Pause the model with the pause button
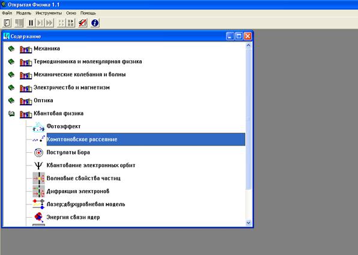The height and width of the screenshot is (255, 358). (31, 23)
